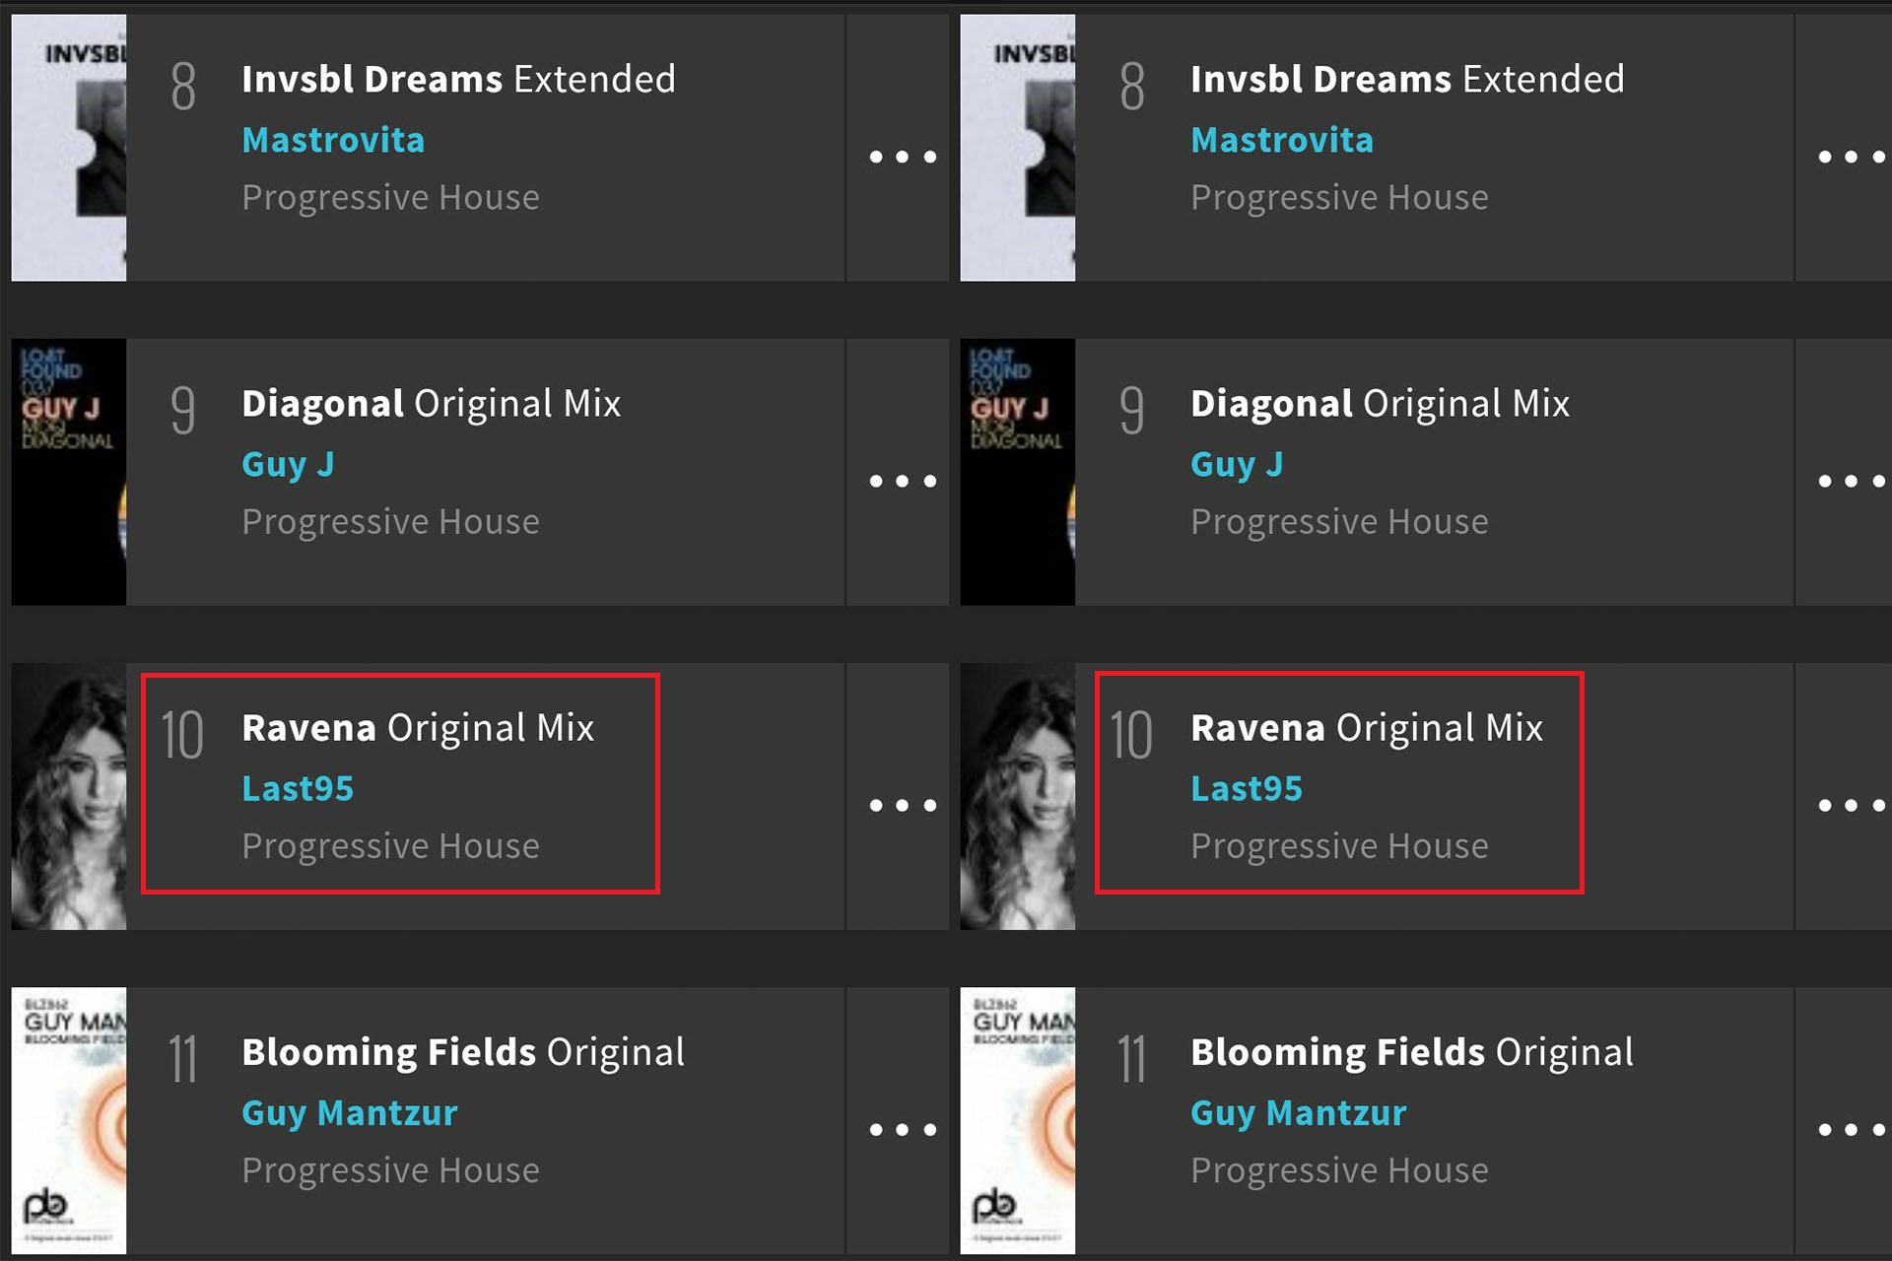This screenshot has width=1892, height=1261.
Task: Open more options for Ravena, right list
Action: [1851, 805]
